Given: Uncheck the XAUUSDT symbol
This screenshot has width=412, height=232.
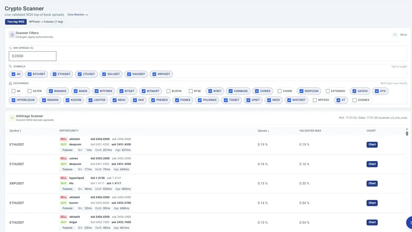Looking at the screenshot, I should coord(129,74).
